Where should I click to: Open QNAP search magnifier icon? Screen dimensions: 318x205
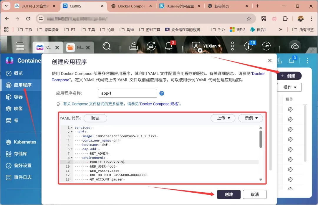click(106, 46)
